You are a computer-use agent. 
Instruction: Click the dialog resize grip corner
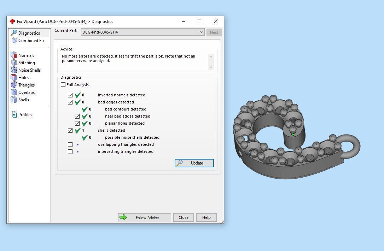point(222,221)
